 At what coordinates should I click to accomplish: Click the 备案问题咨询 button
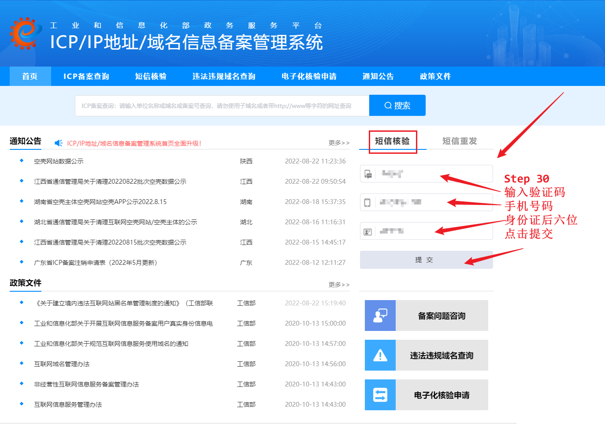click(x=427, y=316)
